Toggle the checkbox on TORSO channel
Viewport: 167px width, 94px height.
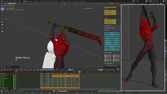pyautogui.click(x=15, y=85)
